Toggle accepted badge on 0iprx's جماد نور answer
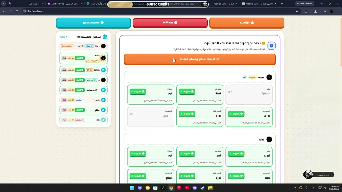 138,92
